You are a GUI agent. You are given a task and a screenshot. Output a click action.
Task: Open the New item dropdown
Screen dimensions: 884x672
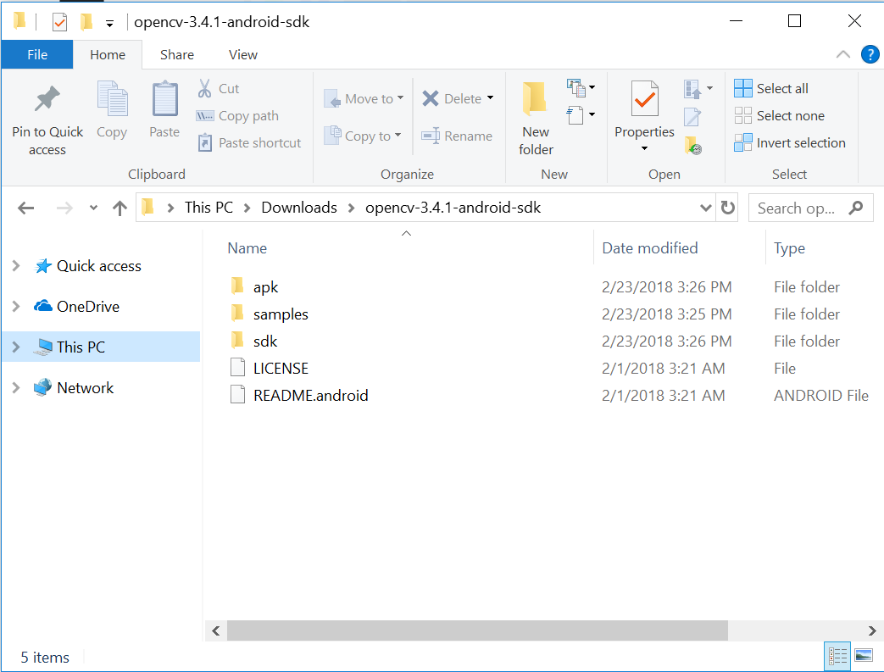coord(592,87)
